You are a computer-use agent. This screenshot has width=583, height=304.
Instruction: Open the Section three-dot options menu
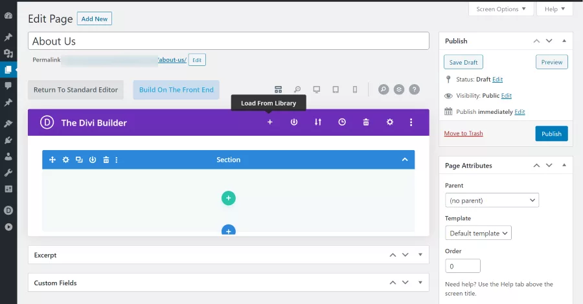coord(117,160)
